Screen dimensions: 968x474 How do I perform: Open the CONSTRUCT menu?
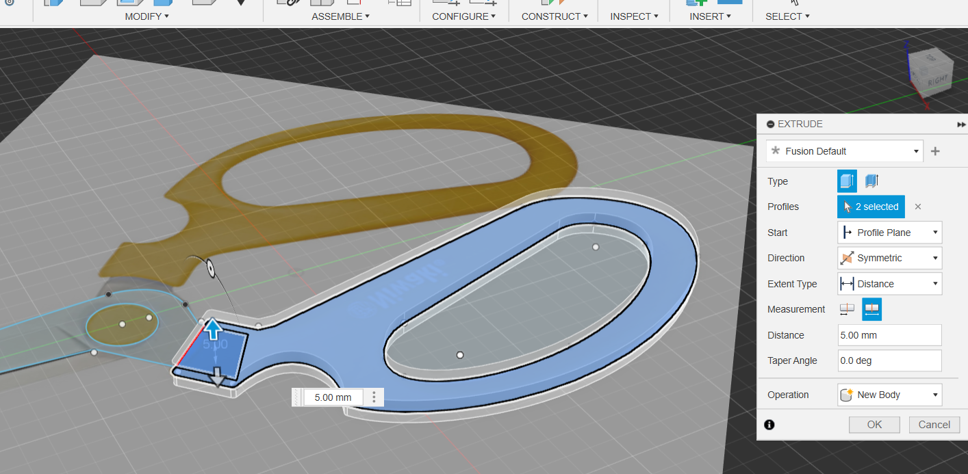click(x=554, y=16)
